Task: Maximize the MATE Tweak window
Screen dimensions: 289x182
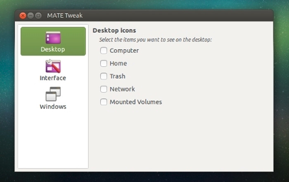Action: (x=38, y=16)
